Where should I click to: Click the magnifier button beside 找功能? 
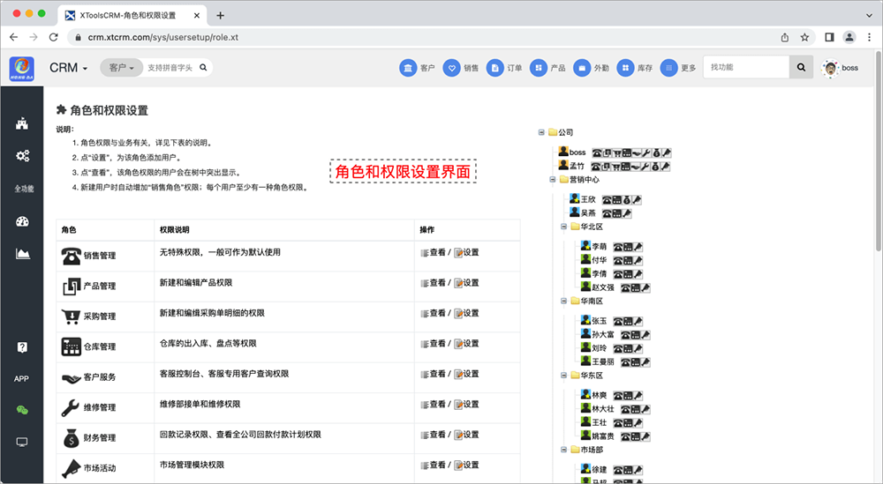click(802, 68)
